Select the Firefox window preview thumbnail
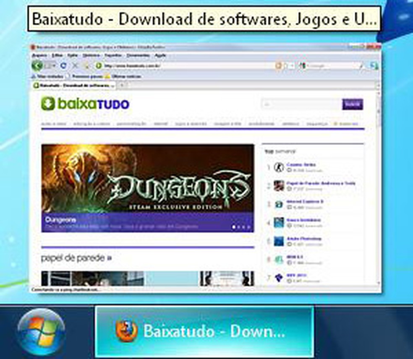The image size is (413, 359). (205, 168)
